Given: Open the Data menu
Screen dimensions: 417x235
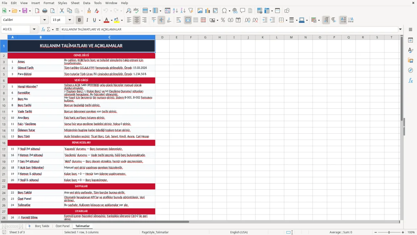Looking at the screenshot, I should click(87, 3).
